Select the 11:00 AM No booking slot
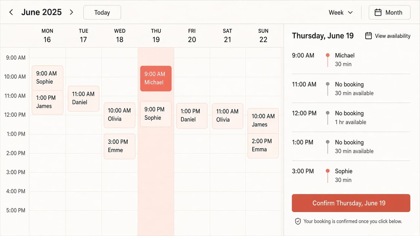Image resolution: width=420 pixels, height=236 pixels. click(x=351, y=88)
